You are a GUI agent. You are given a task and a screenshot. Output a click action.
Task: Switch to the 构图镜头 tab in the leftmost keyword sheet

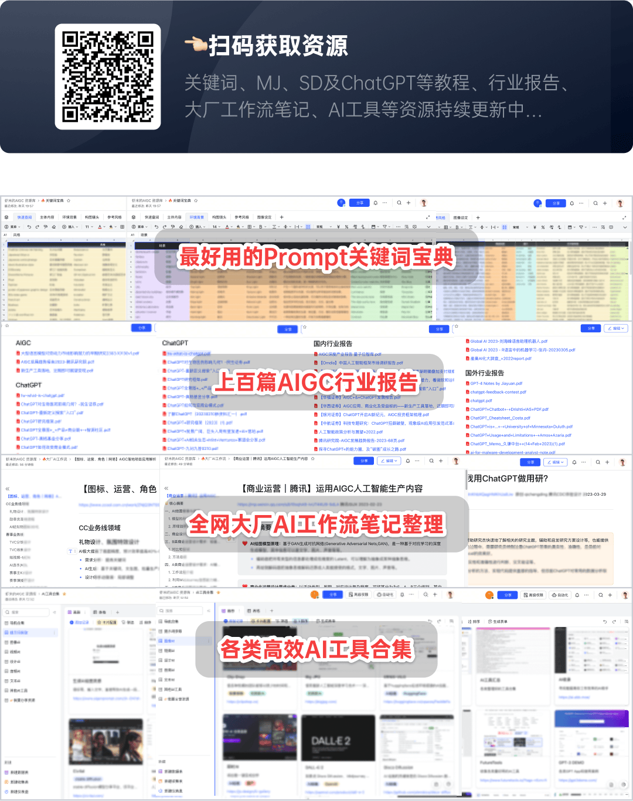point(92,217)
